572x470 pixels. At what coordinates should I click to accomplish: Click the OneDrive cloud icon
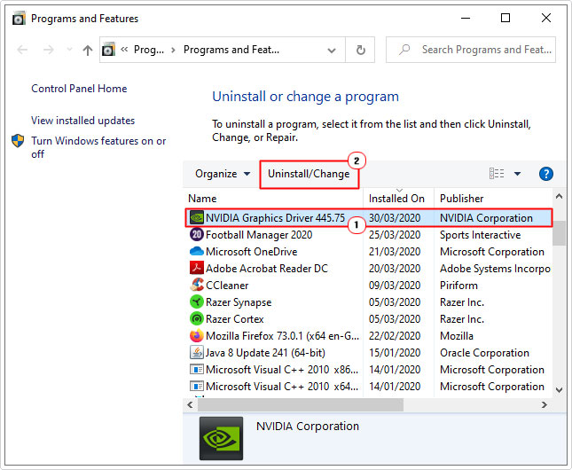[197, 251]
